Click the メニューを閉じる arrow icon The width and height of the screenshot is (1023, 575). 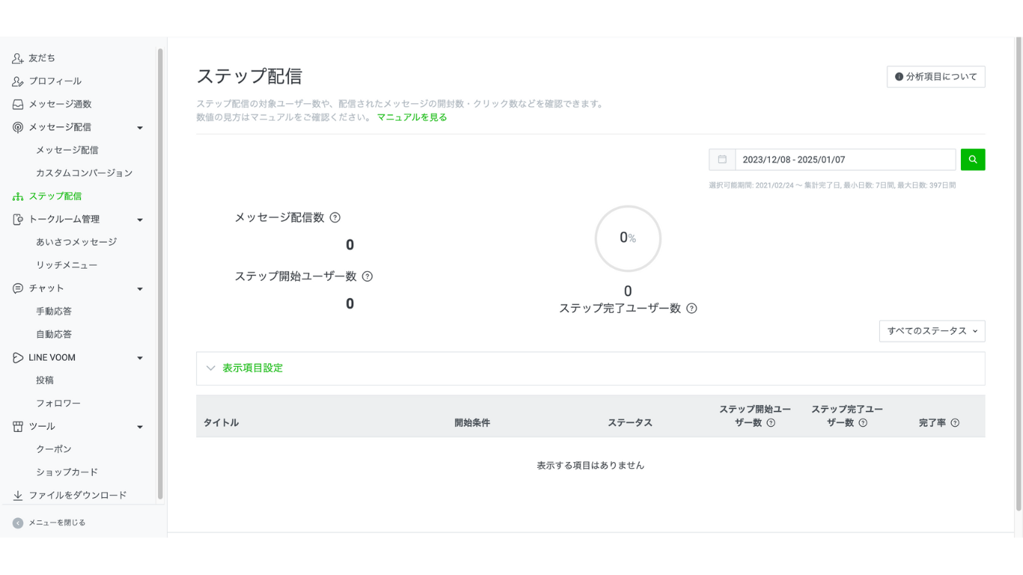pos(18,523)
